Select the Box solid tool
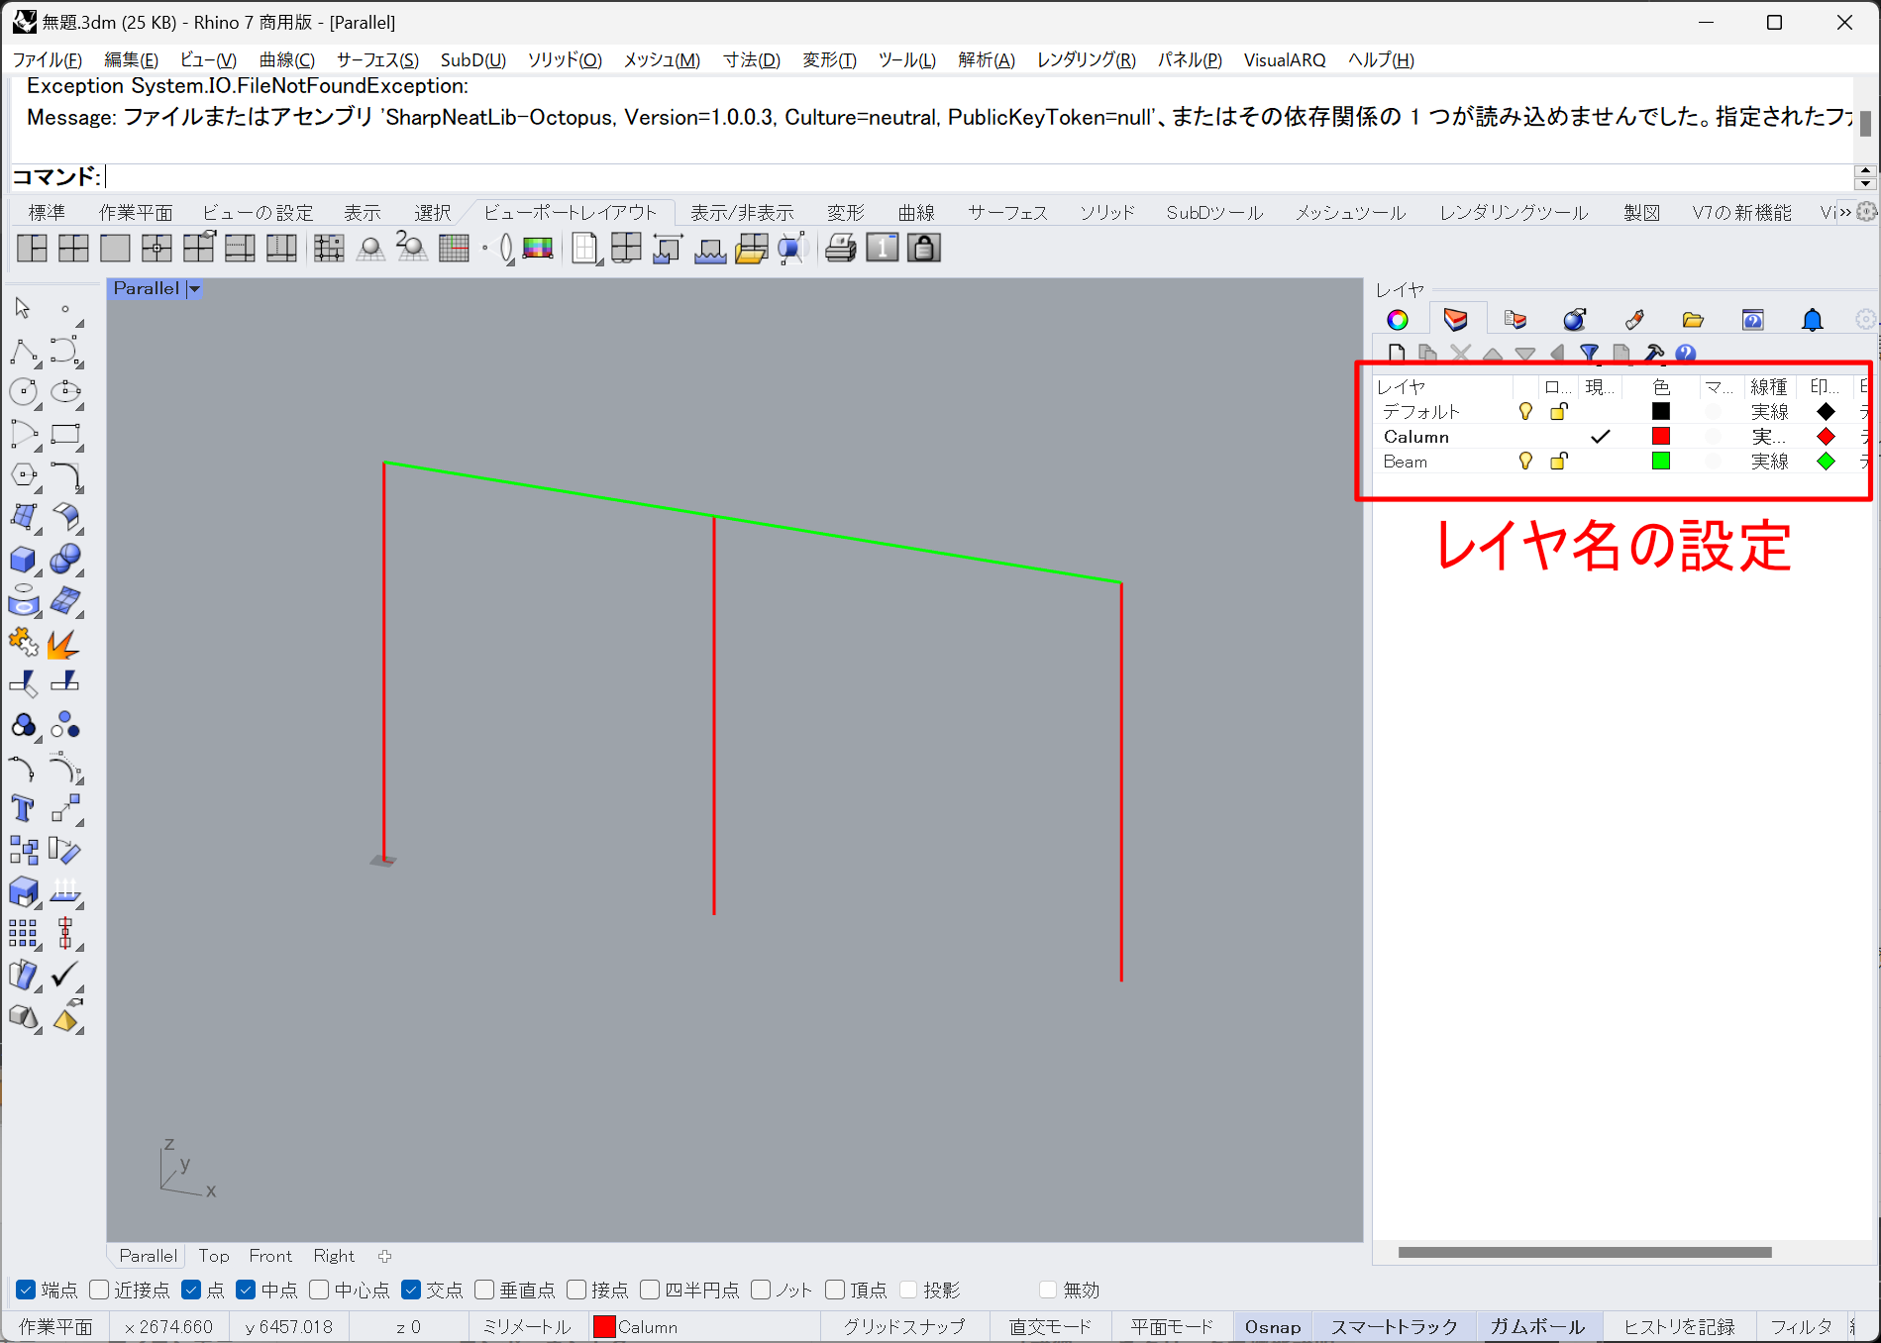Image resolution: width=1881 pixels, height=1343 pixels. (24, 560)
